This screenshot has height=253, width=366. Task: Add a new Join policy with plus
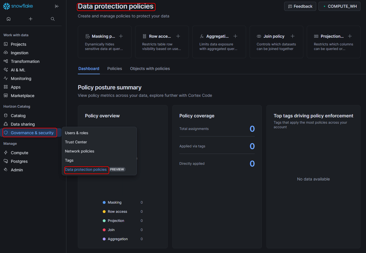tap(292, 36)
